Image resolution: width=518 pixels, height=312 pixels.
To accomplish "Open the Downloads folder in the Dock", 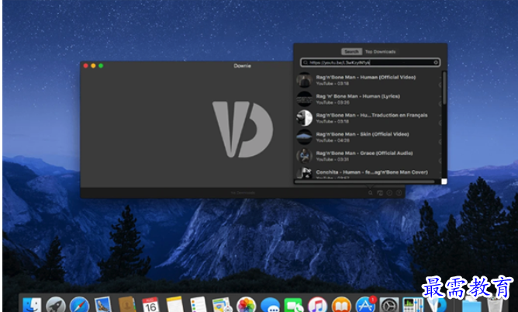I will pos(471,305).
